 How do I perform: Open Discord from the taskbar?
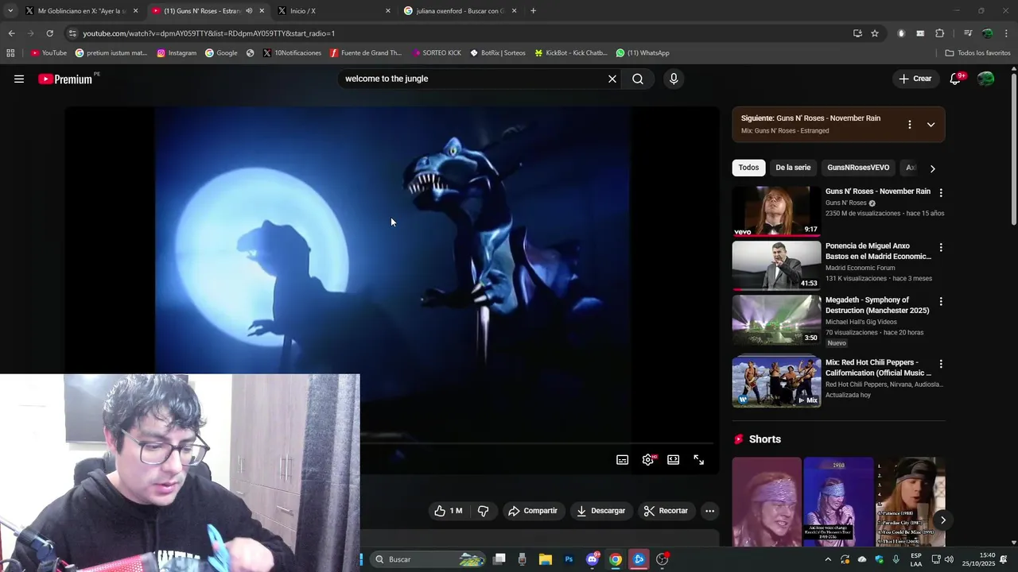click(x=593, y=559)
